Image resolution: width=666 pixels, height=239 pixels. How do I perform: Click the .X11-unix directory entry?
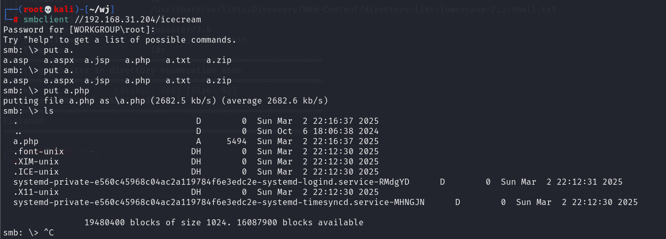pyautogui.click(x=36, y=192)
